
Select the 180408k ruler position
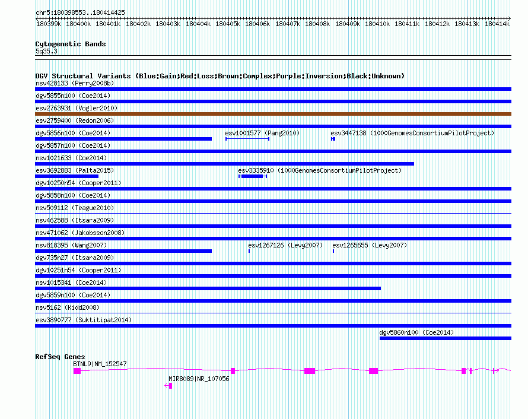click(317, 24)
